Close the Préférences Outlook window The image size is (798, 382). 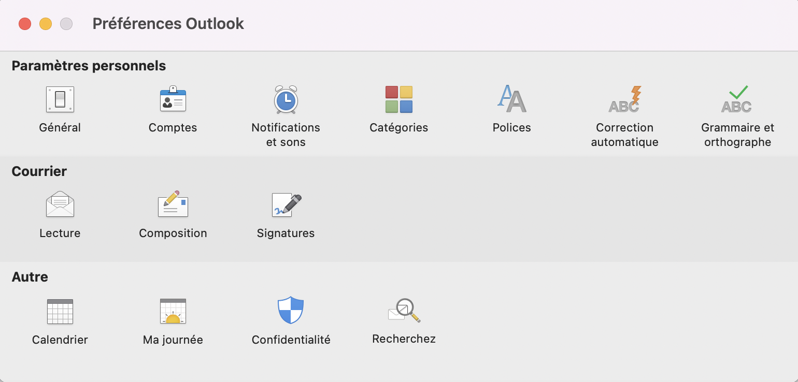(x=25, y=24)
